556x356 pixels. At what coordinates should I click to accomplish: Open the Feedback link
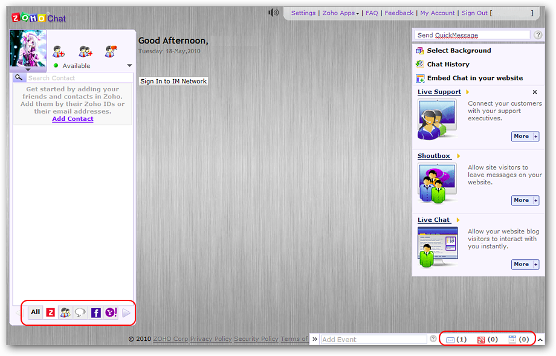(399, 13)
